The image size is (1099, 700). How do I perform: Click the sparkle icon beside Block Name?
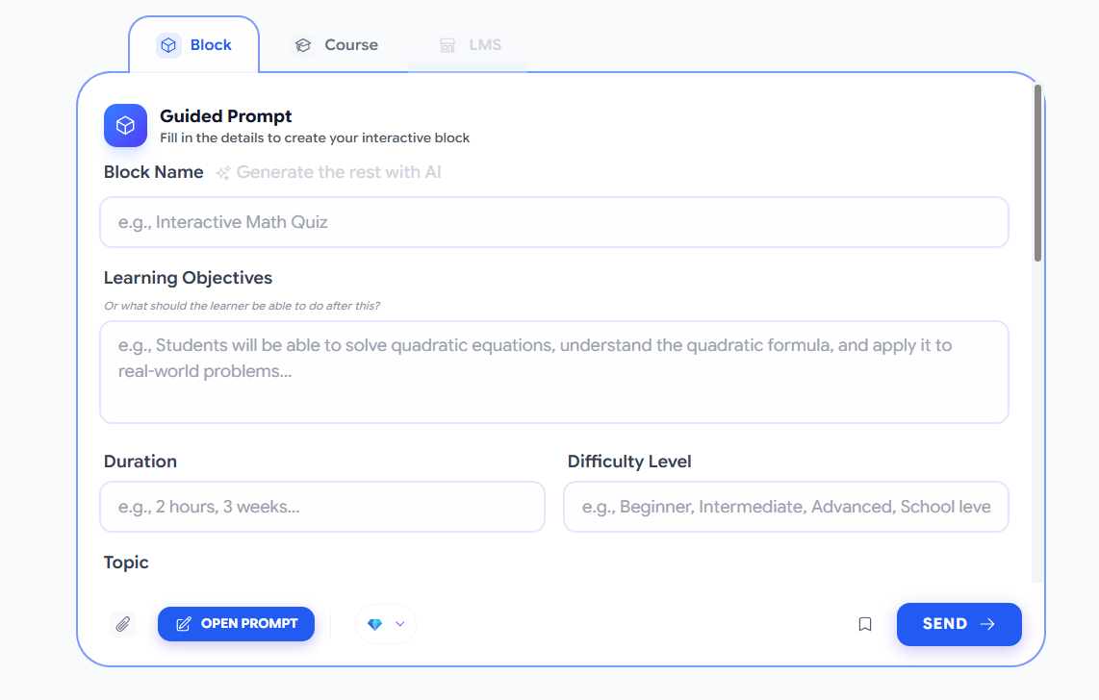[223, 173]
